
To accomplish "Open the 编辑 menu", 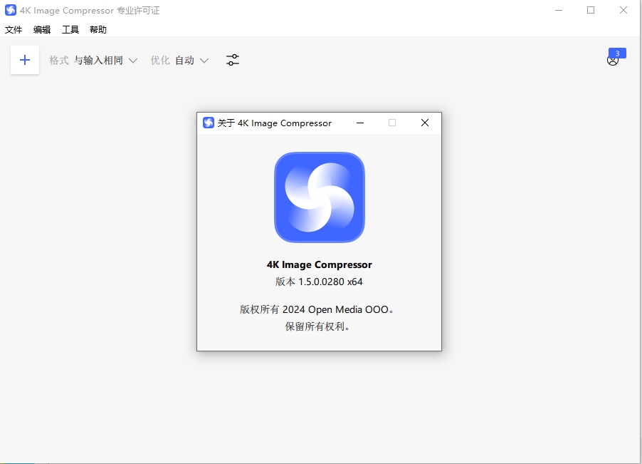I will coord(42,29).
